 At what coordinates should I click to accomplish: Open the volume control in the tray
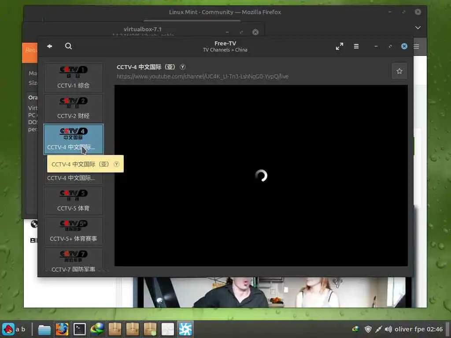click(388, 329)
